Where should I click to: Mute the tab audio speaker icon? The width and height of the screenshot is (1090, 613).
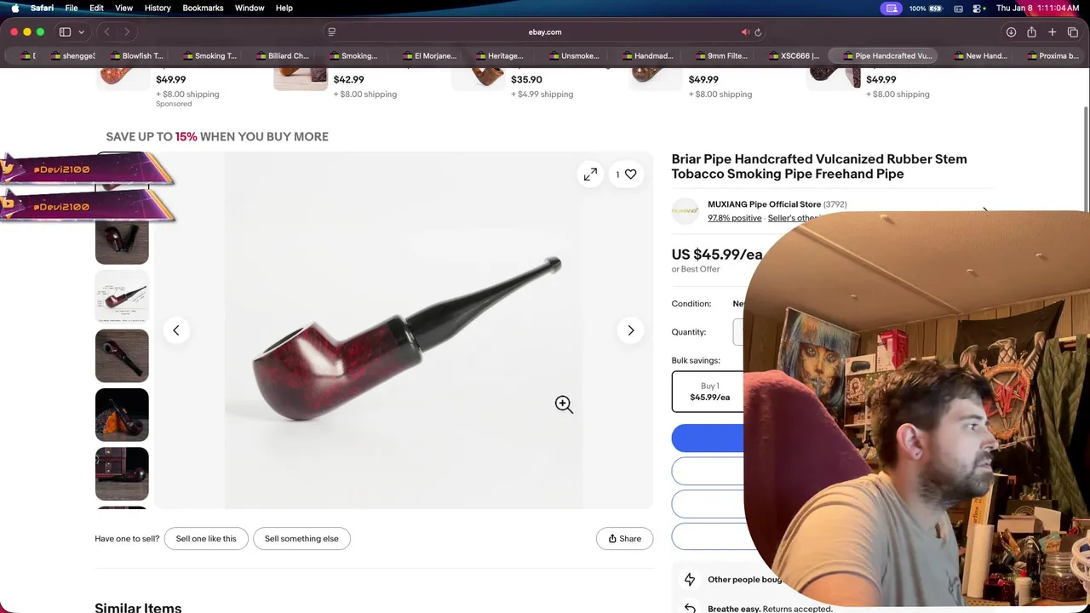[x=745, y=32]
